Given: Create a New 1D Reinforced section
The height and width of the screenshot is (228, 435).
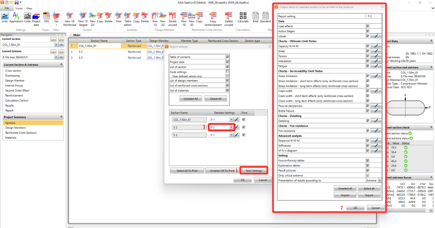Looking at the screenshot, I should pos(69,17).
